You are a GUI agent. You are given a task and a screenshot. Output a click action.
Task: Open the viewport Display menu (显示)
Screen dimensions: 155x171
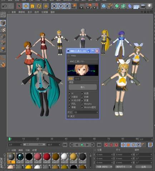pos(30,12)
